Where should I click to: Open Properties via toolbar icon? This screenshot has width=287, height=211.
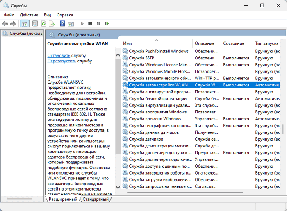coord(35,24)
